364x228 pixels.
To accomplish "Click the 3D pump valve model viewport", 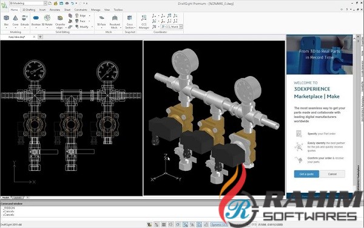I will point(214,118).
